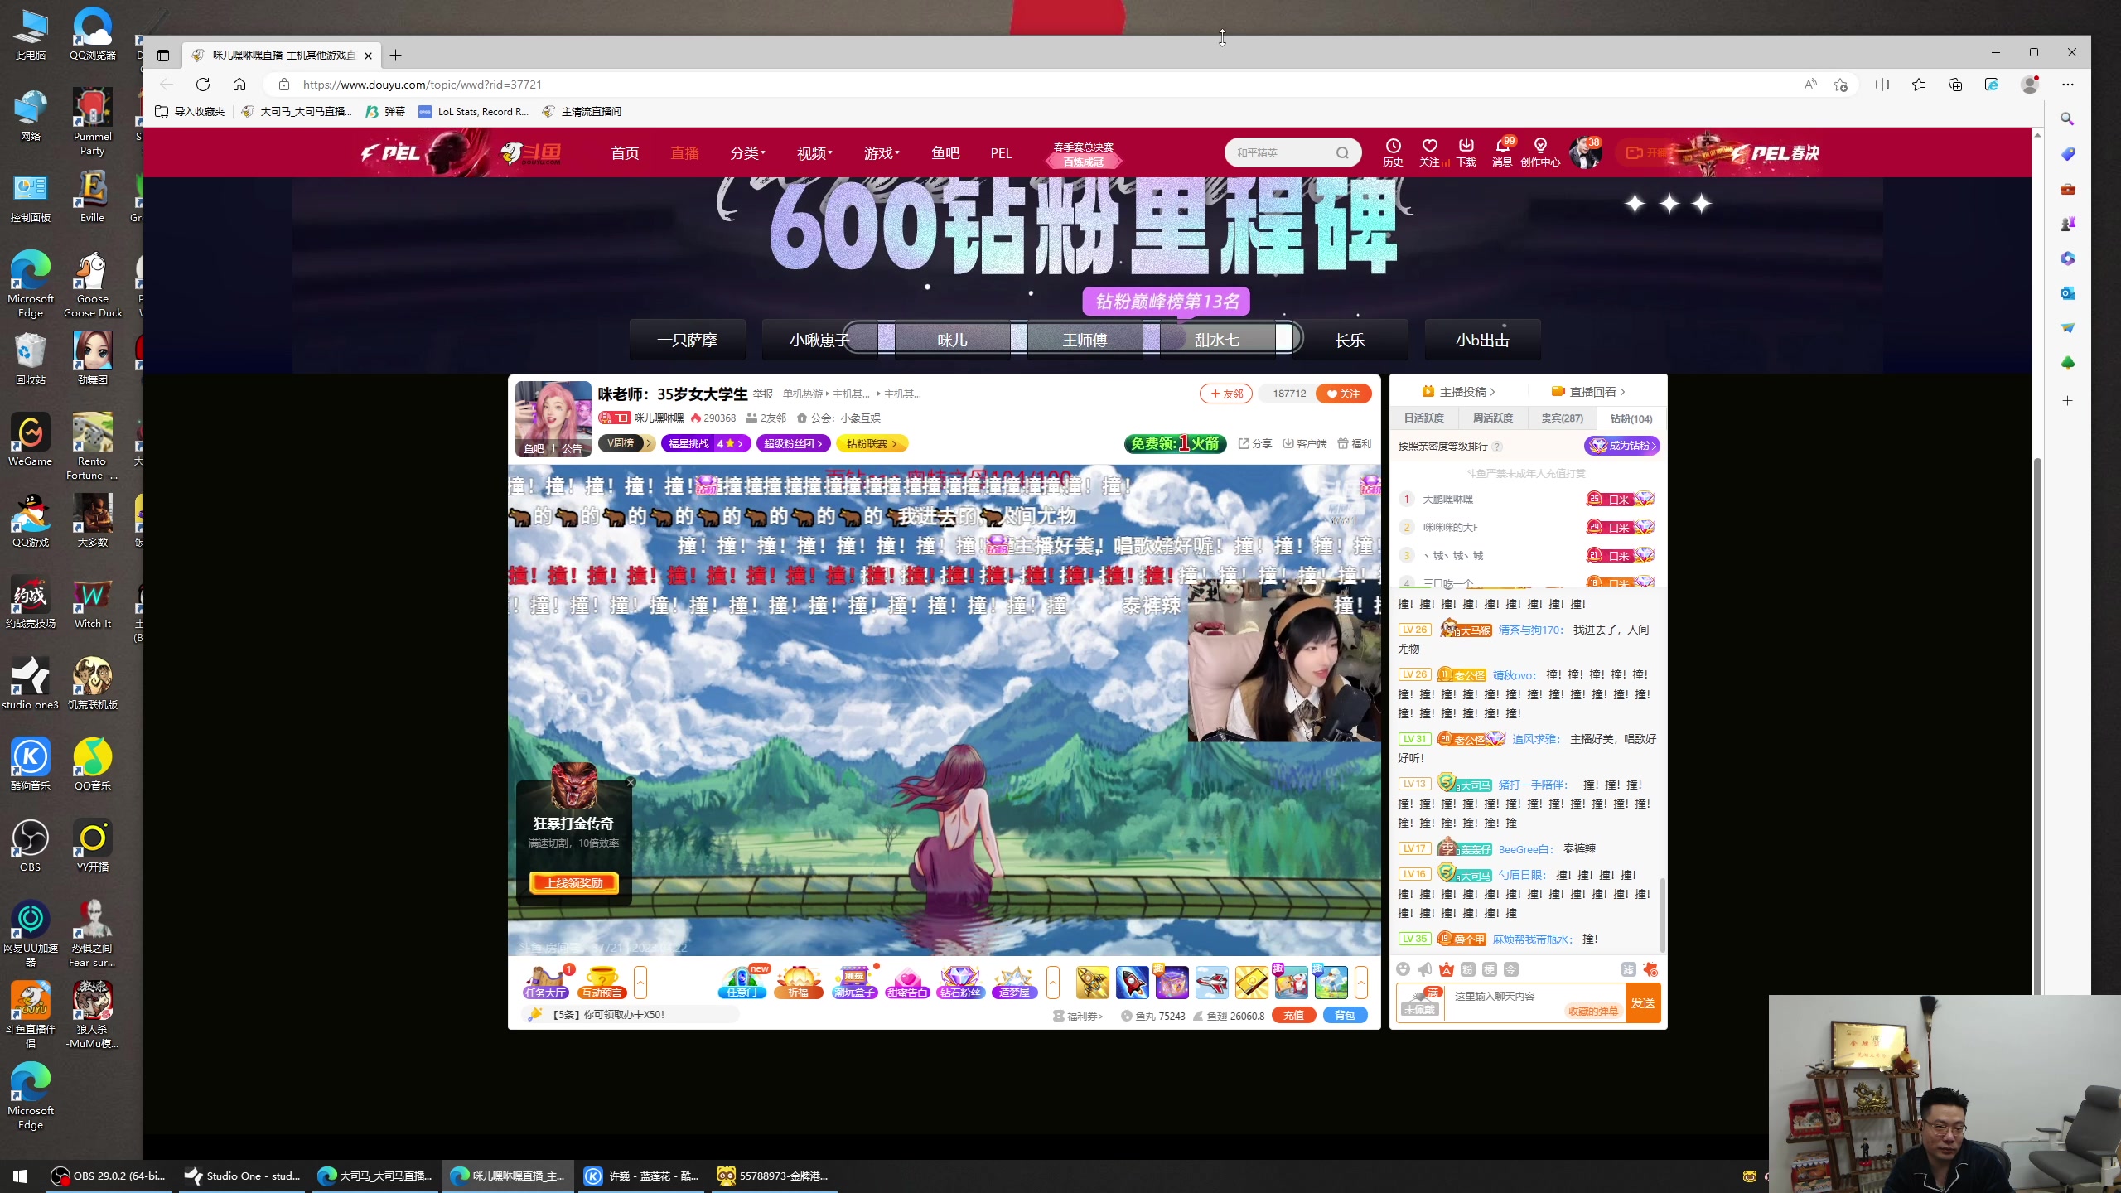The height and width of the screenshot is (1193, 2121).
Task: Select the 咪儿 streamer card
Action: tap(952, 340)
